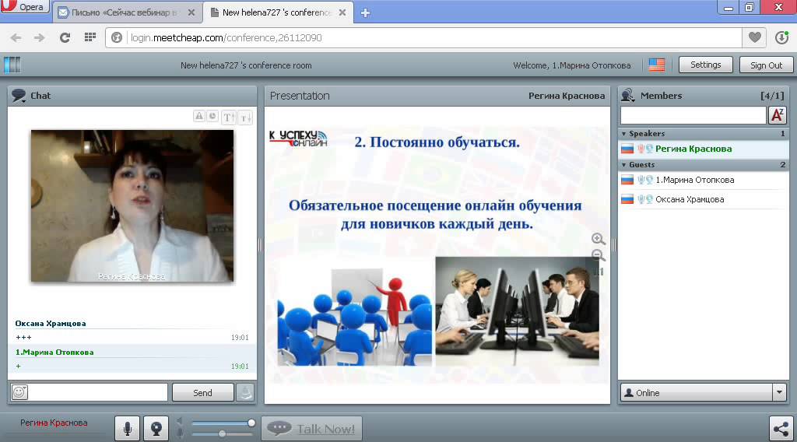Screen dimensions: 797x442
Task: Select guest Оксана Храмцова in members list
Action: pos(704,199)
